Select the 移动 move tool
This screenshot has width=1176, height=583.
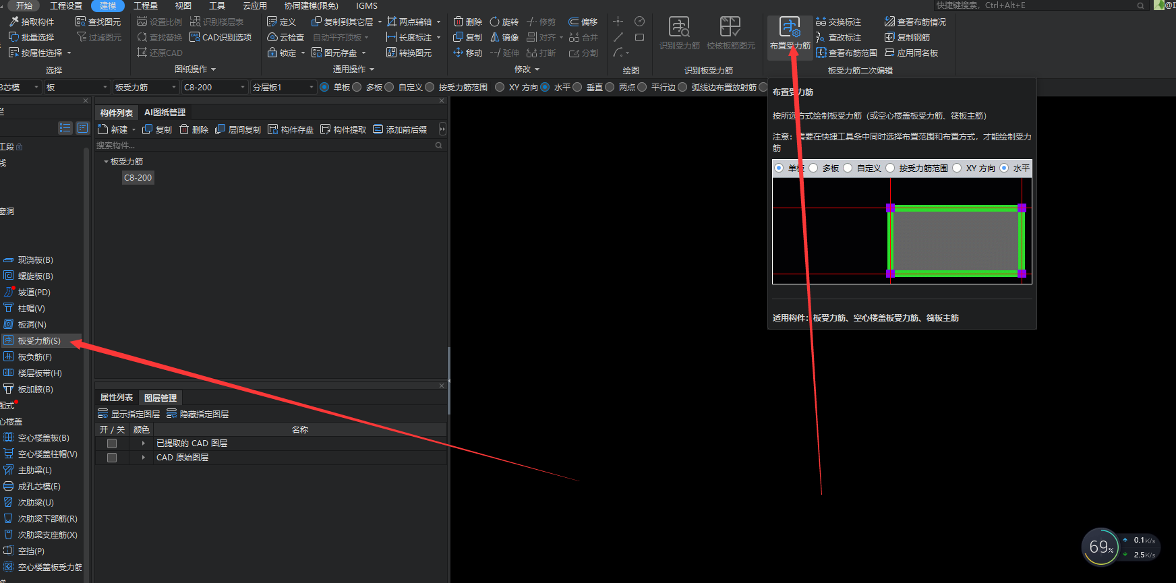tap(467, 53)
